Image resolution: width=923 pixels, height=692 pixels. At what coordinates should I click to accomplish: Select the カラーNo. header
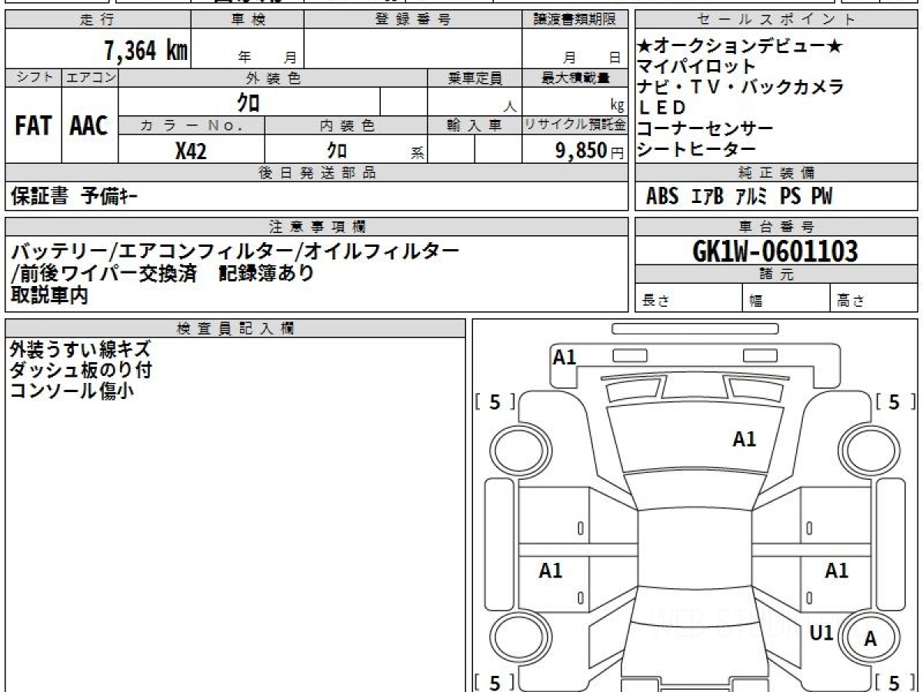(192, 125)
